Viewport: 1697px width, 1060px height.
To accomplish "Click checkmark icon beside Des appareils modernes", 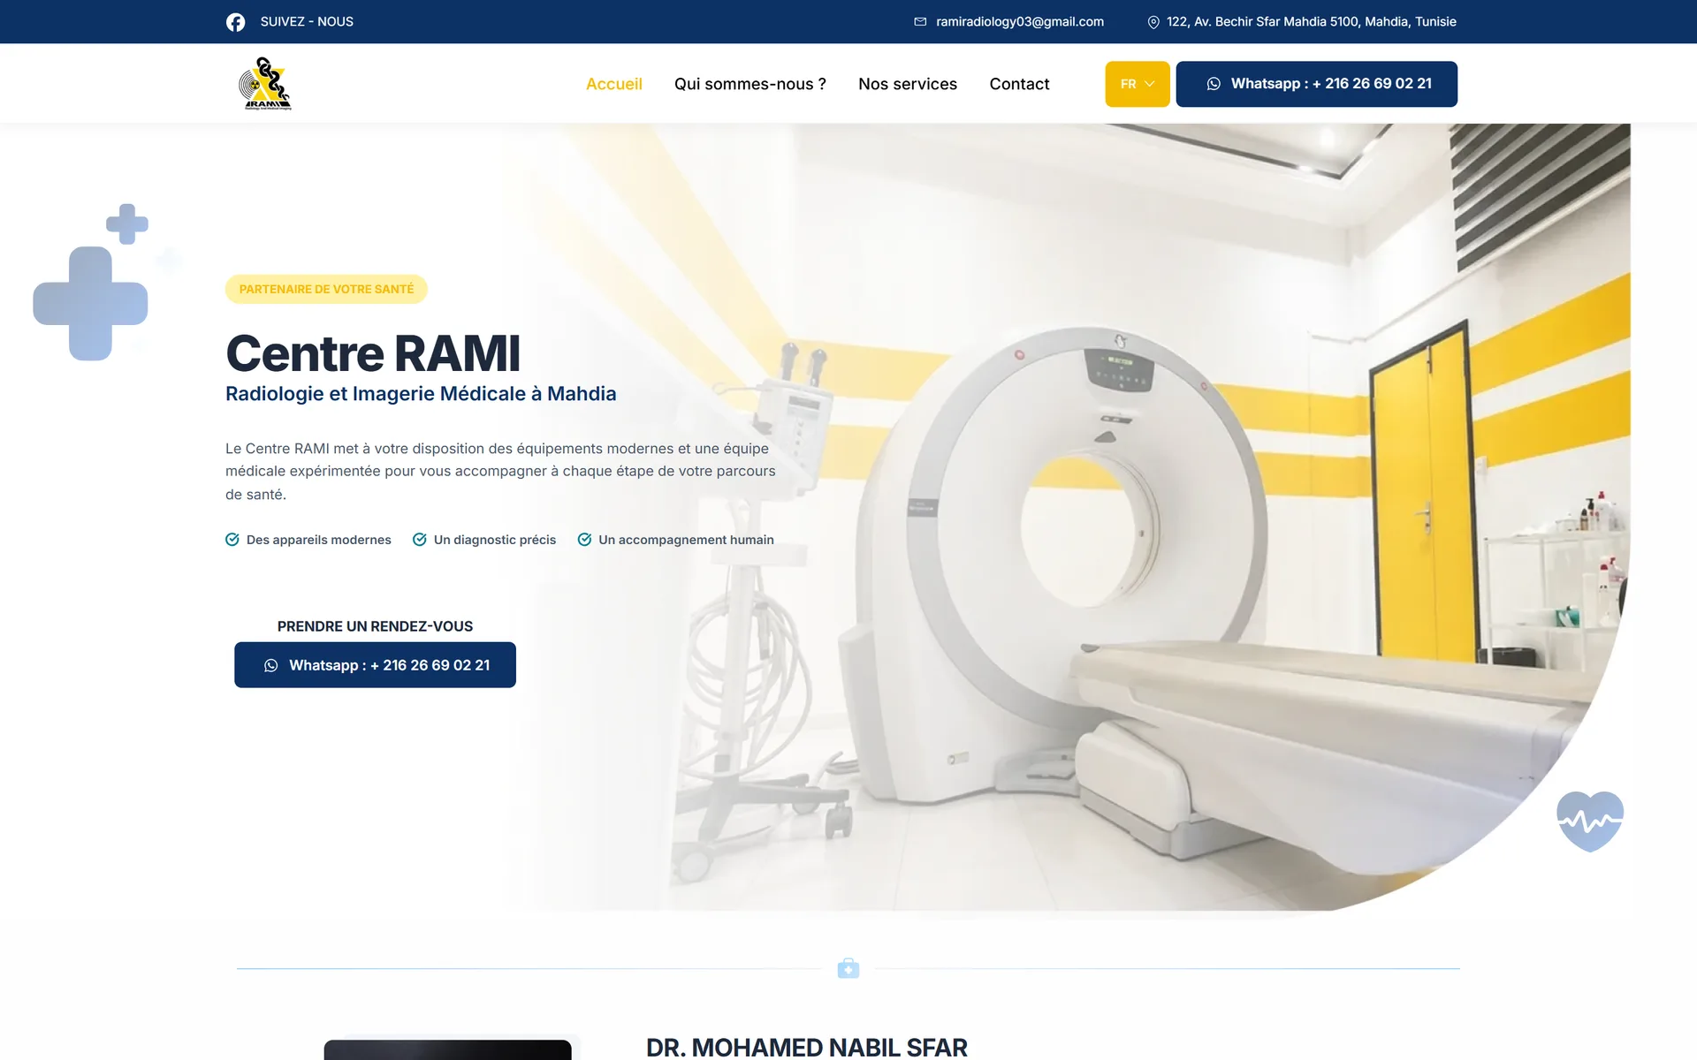I will [x=232, y=540].
